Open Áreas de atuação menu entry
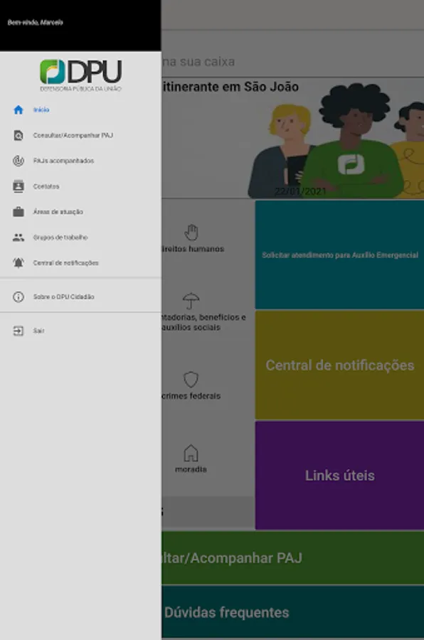Screen dimensions: 424x640 (x=80, y=212)
